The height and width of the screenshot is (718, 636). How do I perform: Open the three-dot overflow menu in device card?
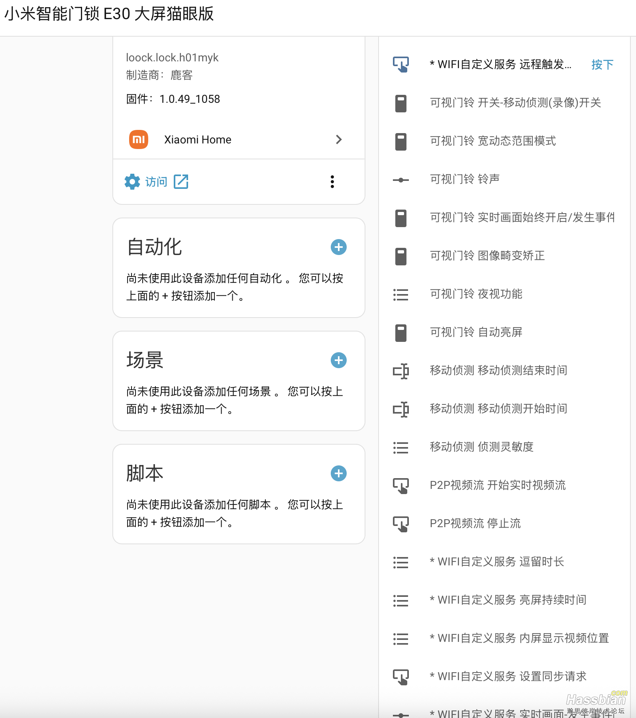[x=332, y=182]
